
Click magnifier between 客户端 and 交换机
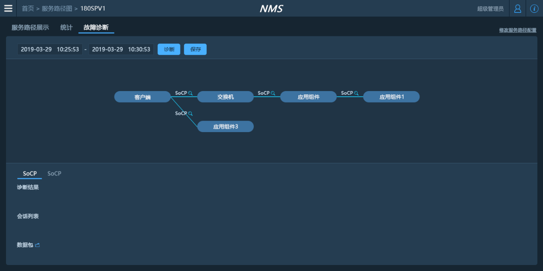coord(190,93)
